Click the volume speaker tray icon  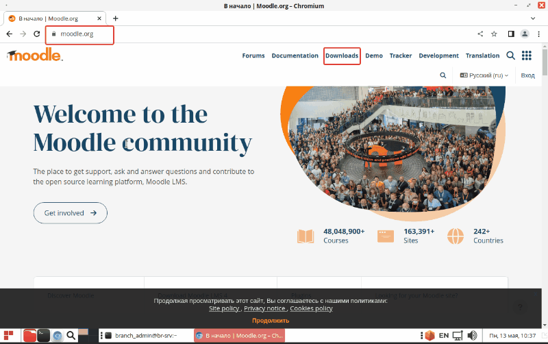472,336
